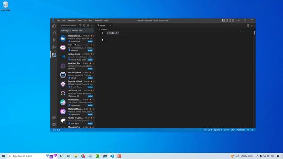
Task: Click the filter extensions funnel icon
Action: coord(80,26)
